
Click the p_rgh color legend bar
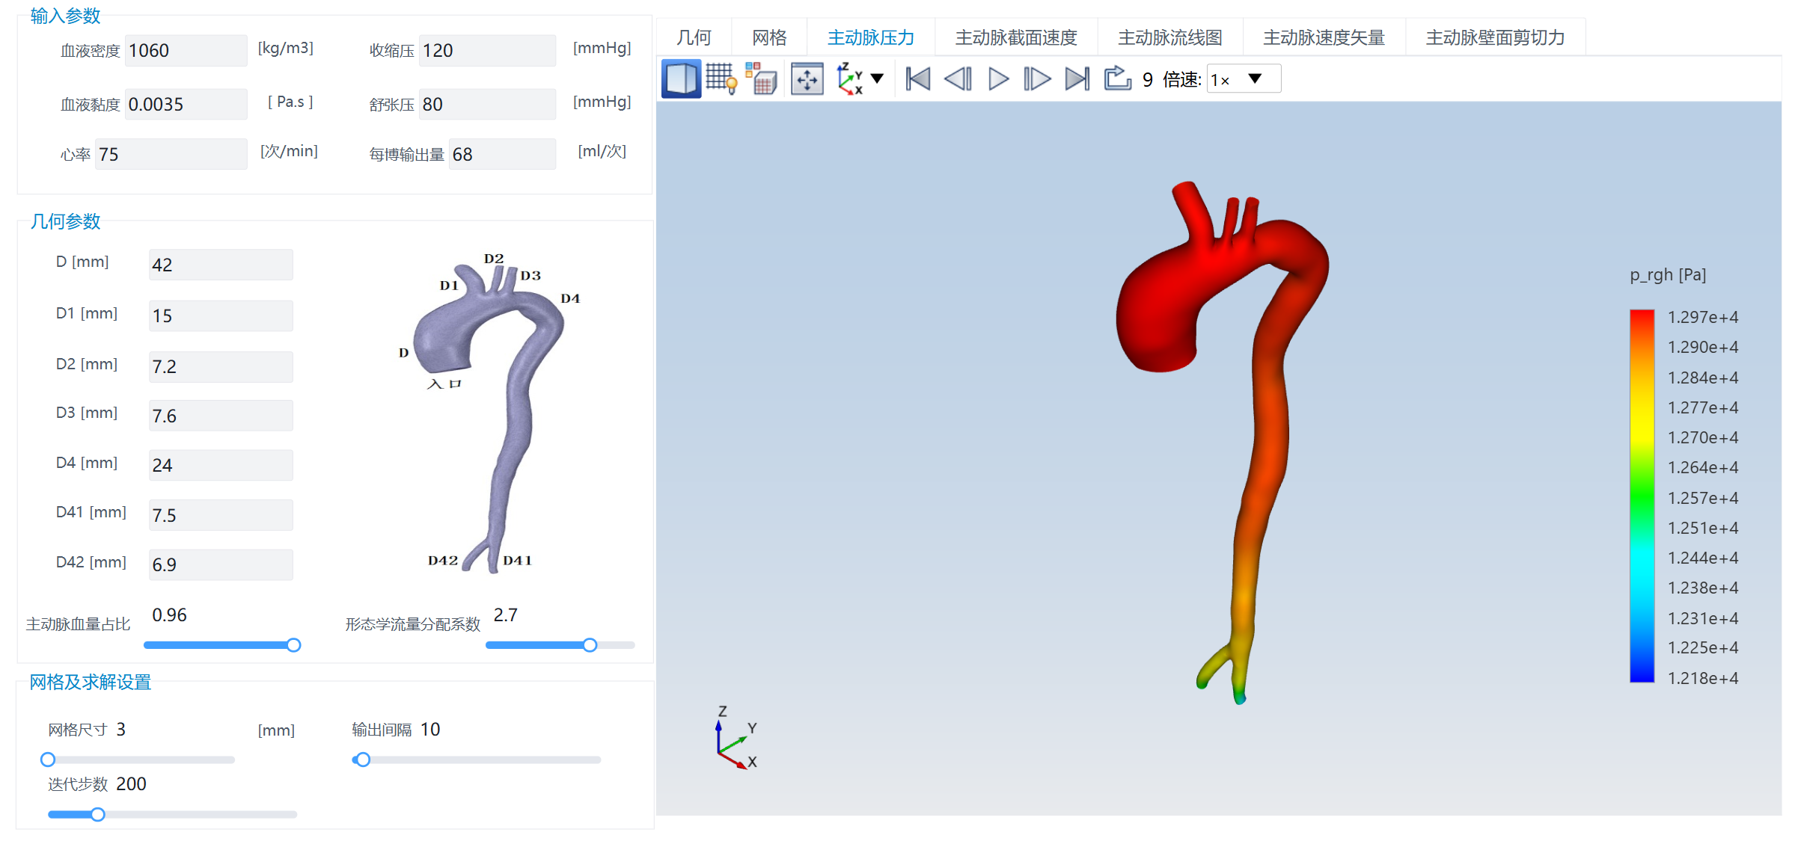coord(1642,496)
